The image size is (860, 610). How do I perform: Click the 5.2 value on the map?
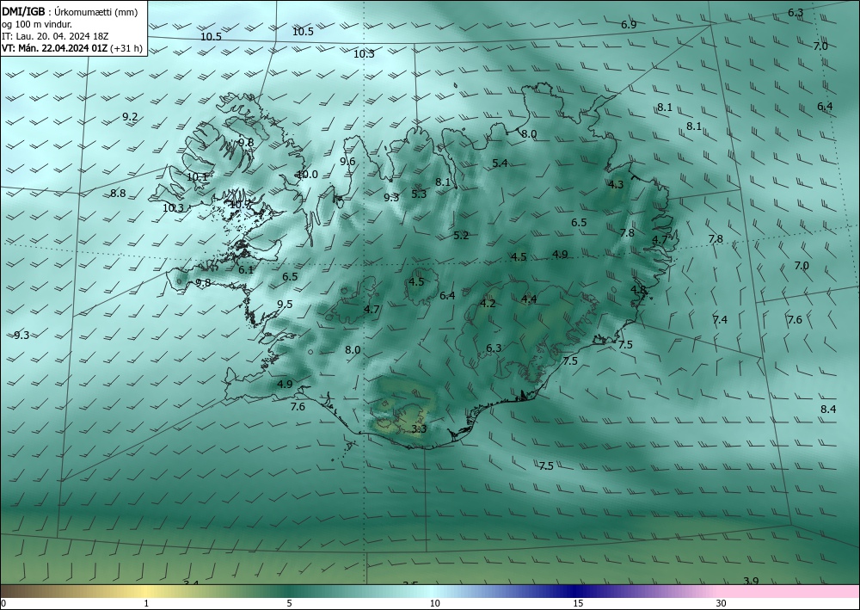click(461, 236)
